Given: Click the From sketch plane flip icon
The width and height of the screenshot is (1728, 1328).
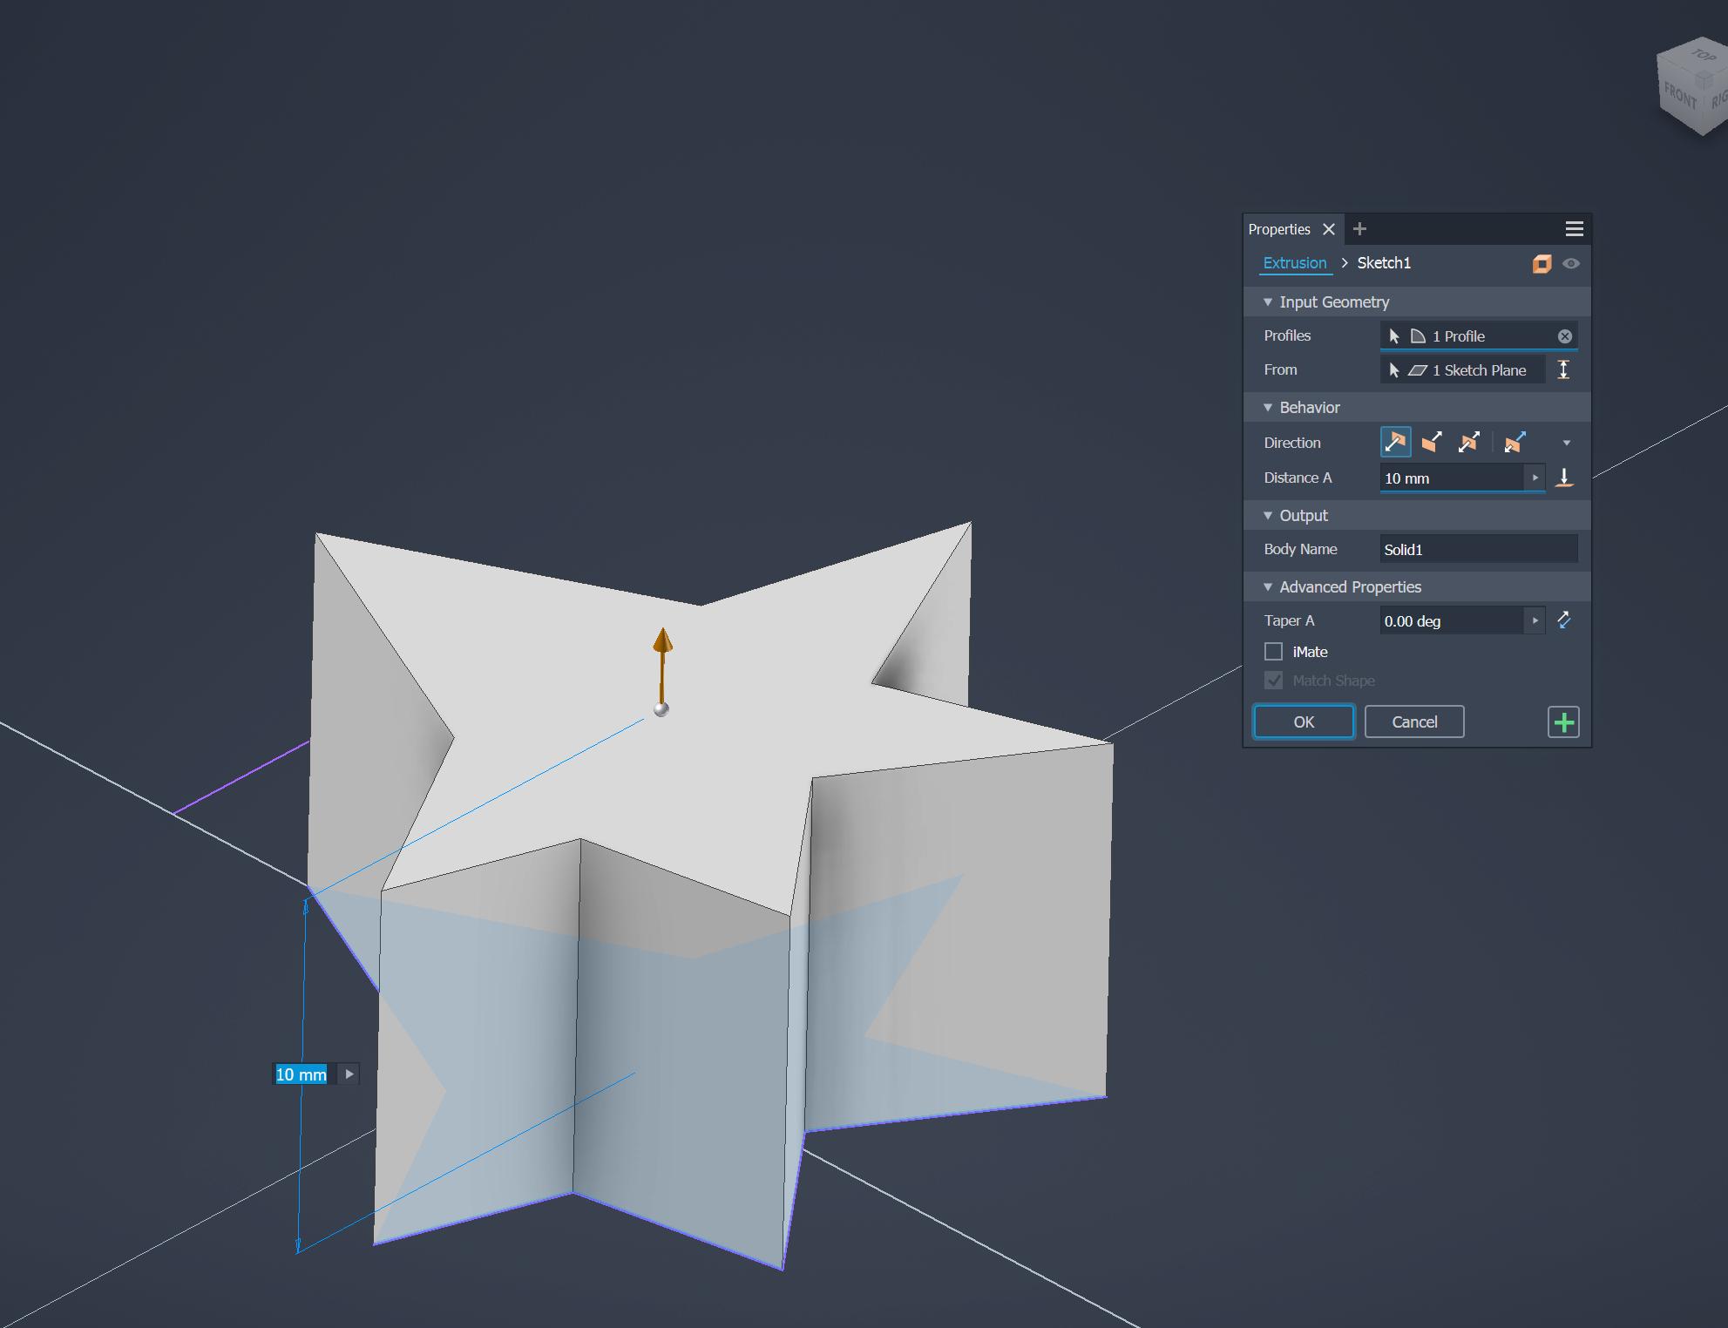Looking at the screenshot, I should pyautogui.click(x=1563, y=370).
